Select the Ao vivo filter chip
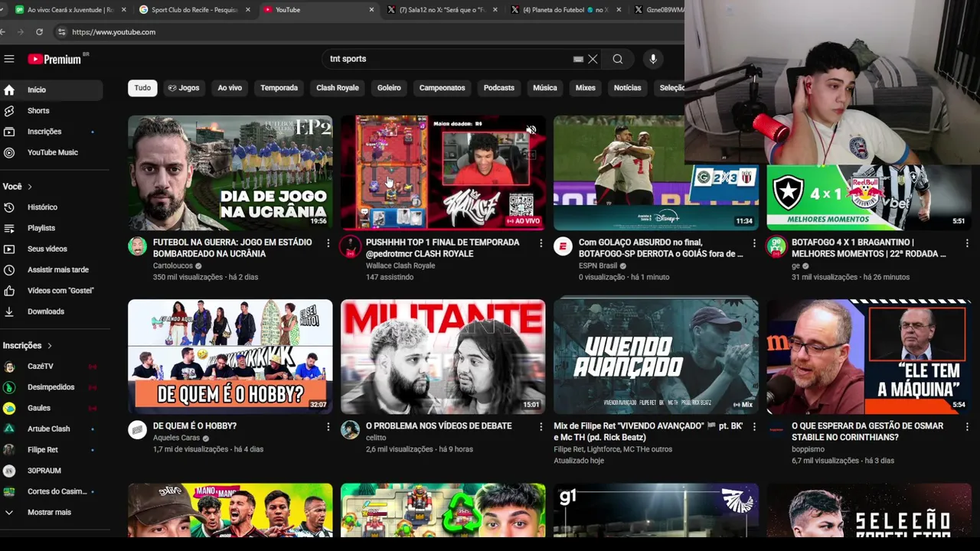Image resolution: width=980 pixels, height=551 pixels. [230, 88]
